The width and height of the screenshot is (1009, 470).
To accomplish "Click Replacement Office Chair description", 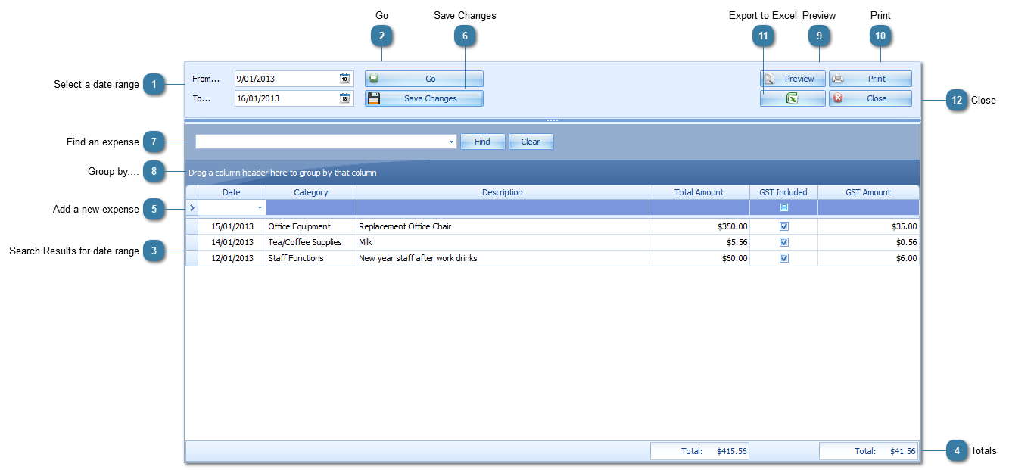I will coord(503,226).
